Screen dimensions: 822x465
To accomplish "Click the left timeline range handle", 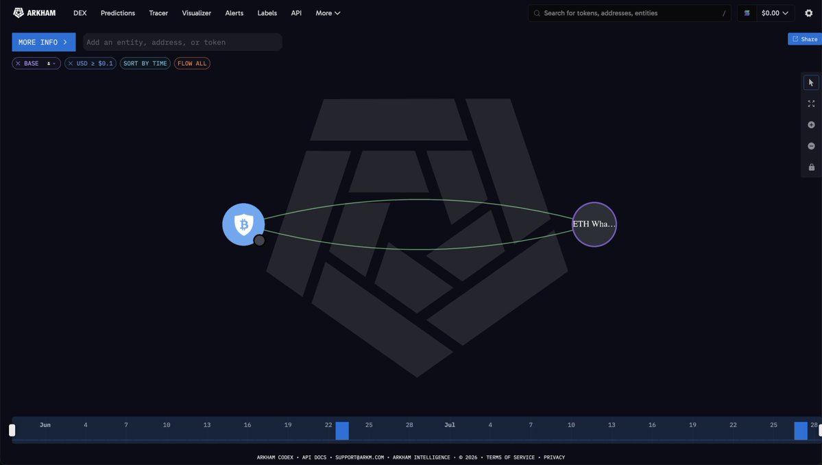I will click(12, 431).
